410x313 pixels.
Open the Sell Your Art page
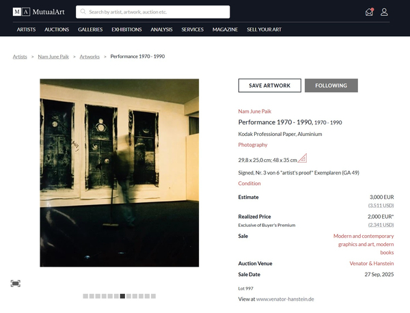[264, 29]
